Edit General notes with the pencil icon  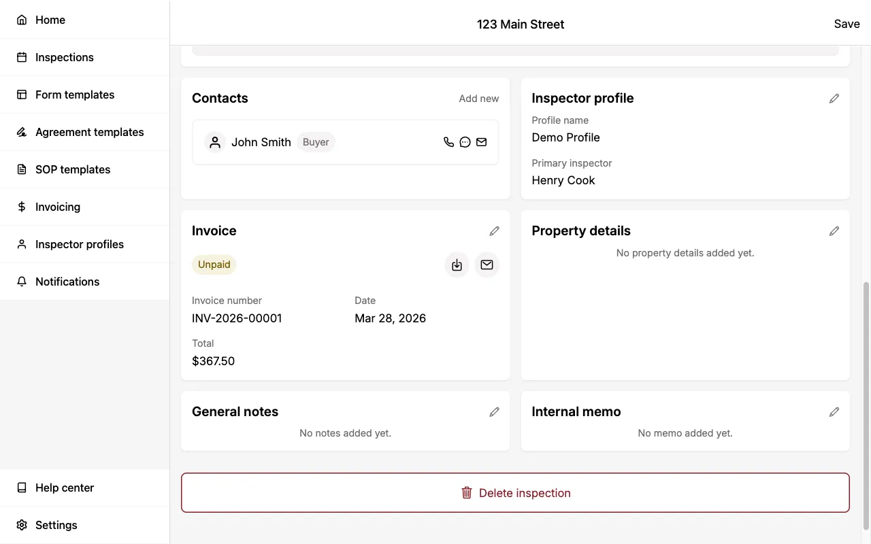494,411
